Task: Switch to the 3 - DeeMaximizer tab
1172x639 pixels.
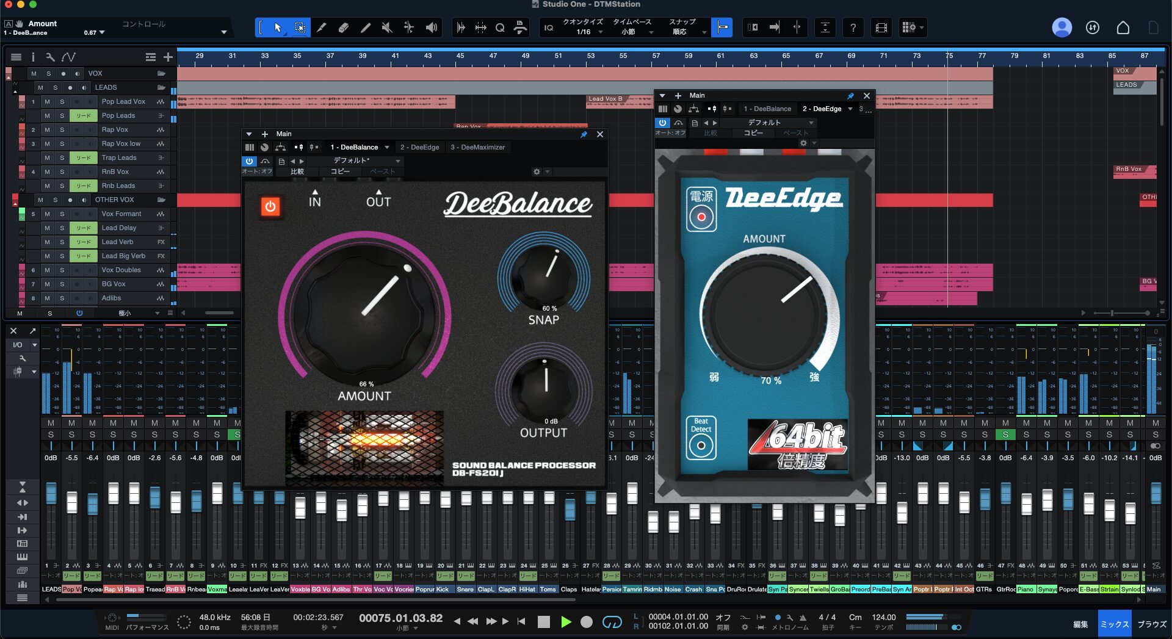Action: point(477,147)
